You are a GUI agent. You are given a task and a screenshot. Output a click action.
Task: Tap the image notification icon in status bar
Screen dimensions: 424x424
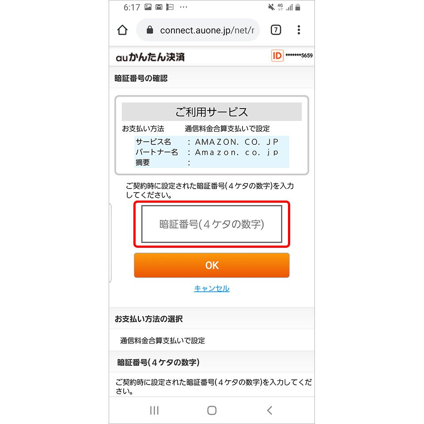[148, 7]
